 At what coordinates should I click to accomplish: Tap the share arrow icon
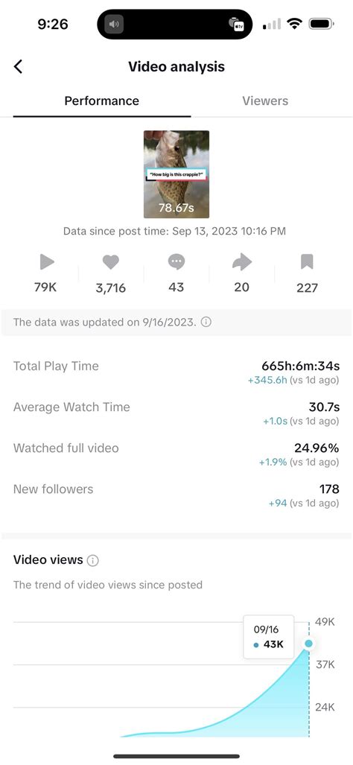(242, 262)
